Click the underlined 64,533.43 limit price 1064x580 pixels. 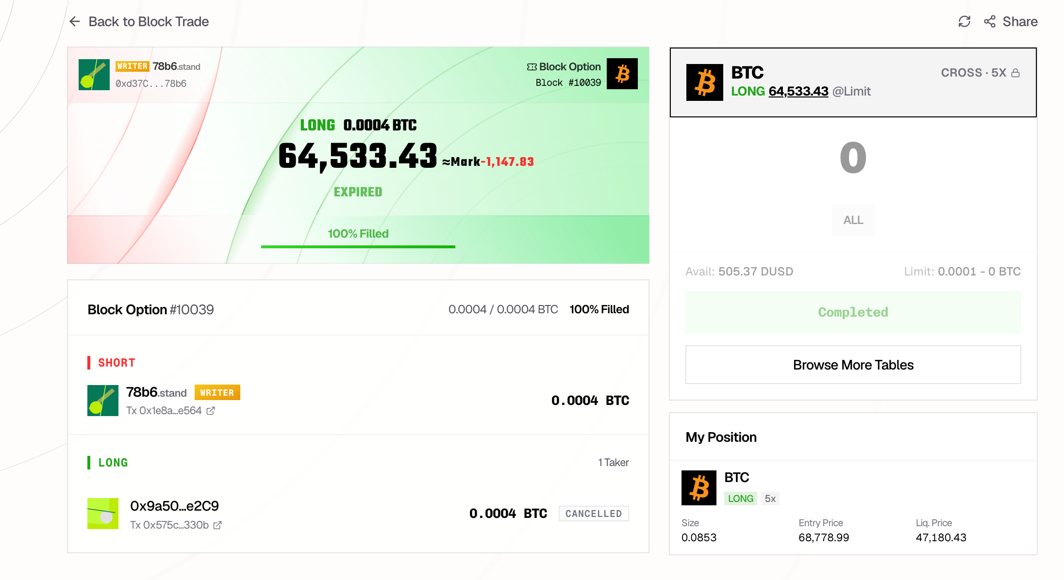798,91
